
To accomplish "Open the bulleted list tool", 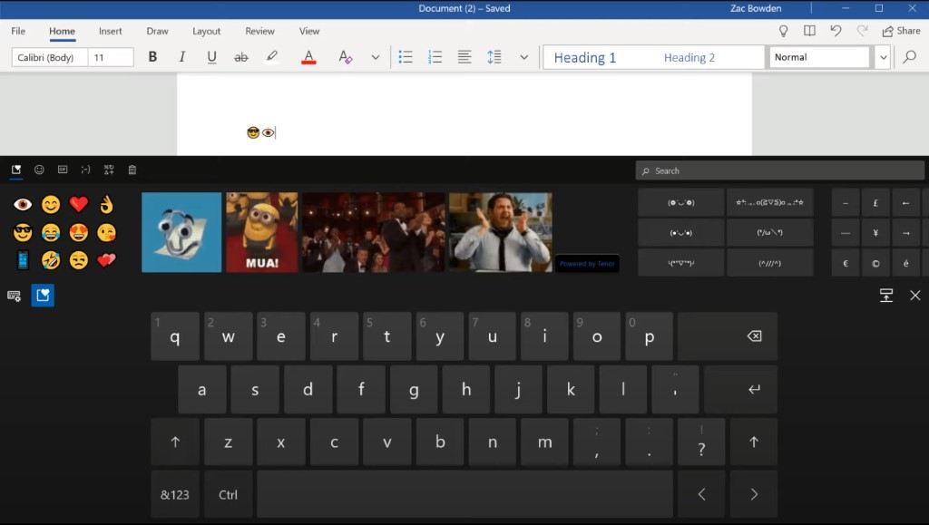I will (x=406, y=57).
